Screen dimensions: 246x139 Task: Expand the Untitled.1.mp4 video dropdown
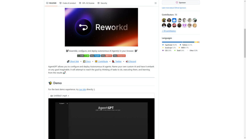tap(60, 96)
